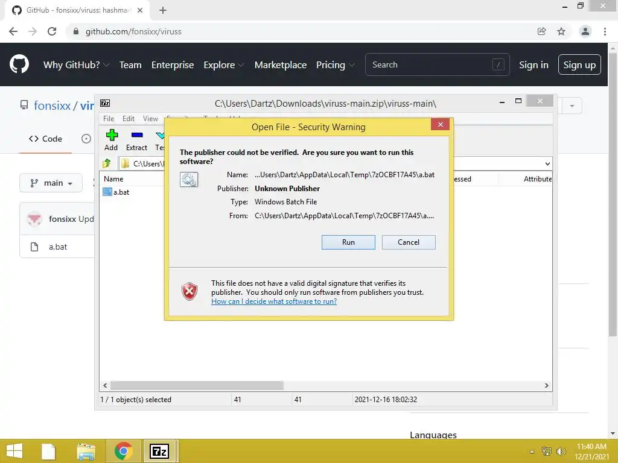Click the Run button in Security Warning
This screenshot has height=463, width=618.
pyautogui.click(x=348, y=242)
